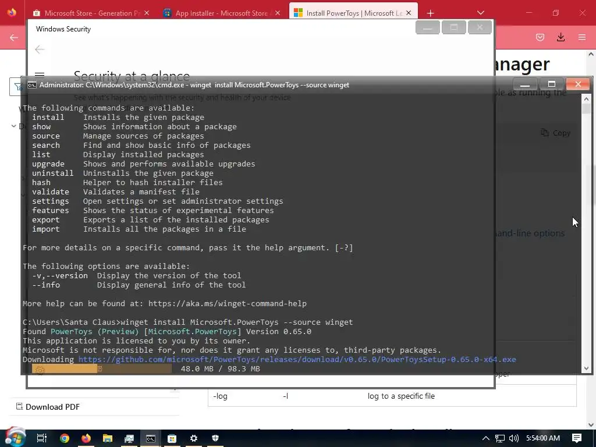596x447 pixels.
Task: Switch to the Microsoft Store Generation tab
Action: (x=90, y=13)
